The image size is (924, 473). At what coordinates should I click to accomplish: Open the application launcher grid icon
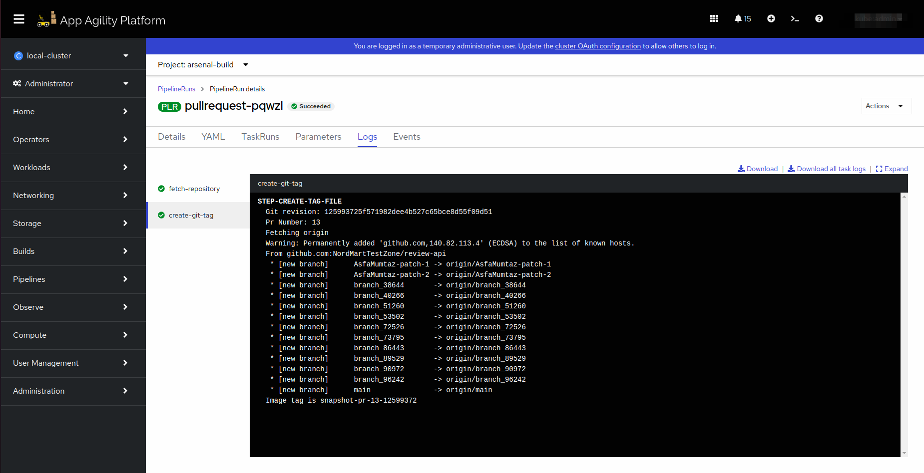coord(714,18)
